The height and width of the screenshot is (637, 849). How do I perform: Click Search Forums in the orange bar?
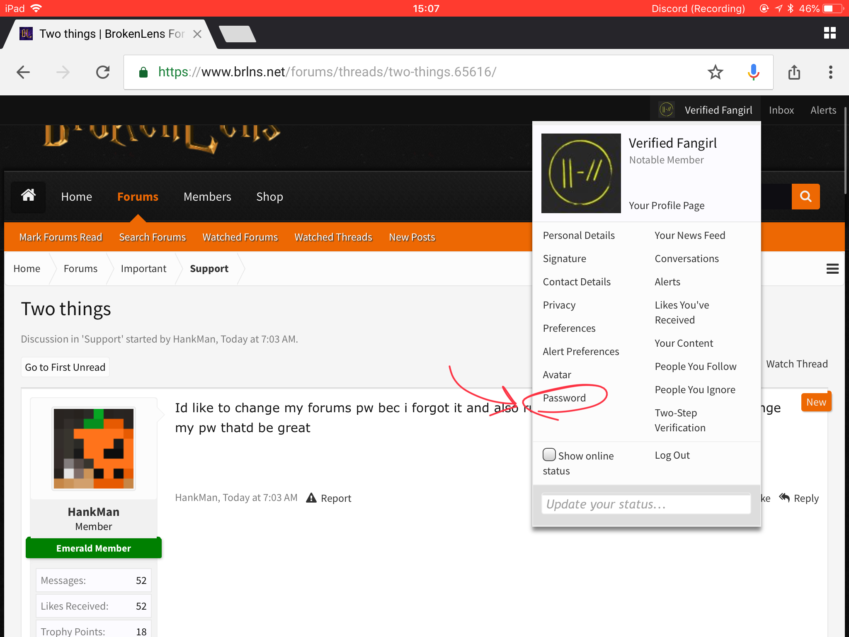tap(152, 237)
